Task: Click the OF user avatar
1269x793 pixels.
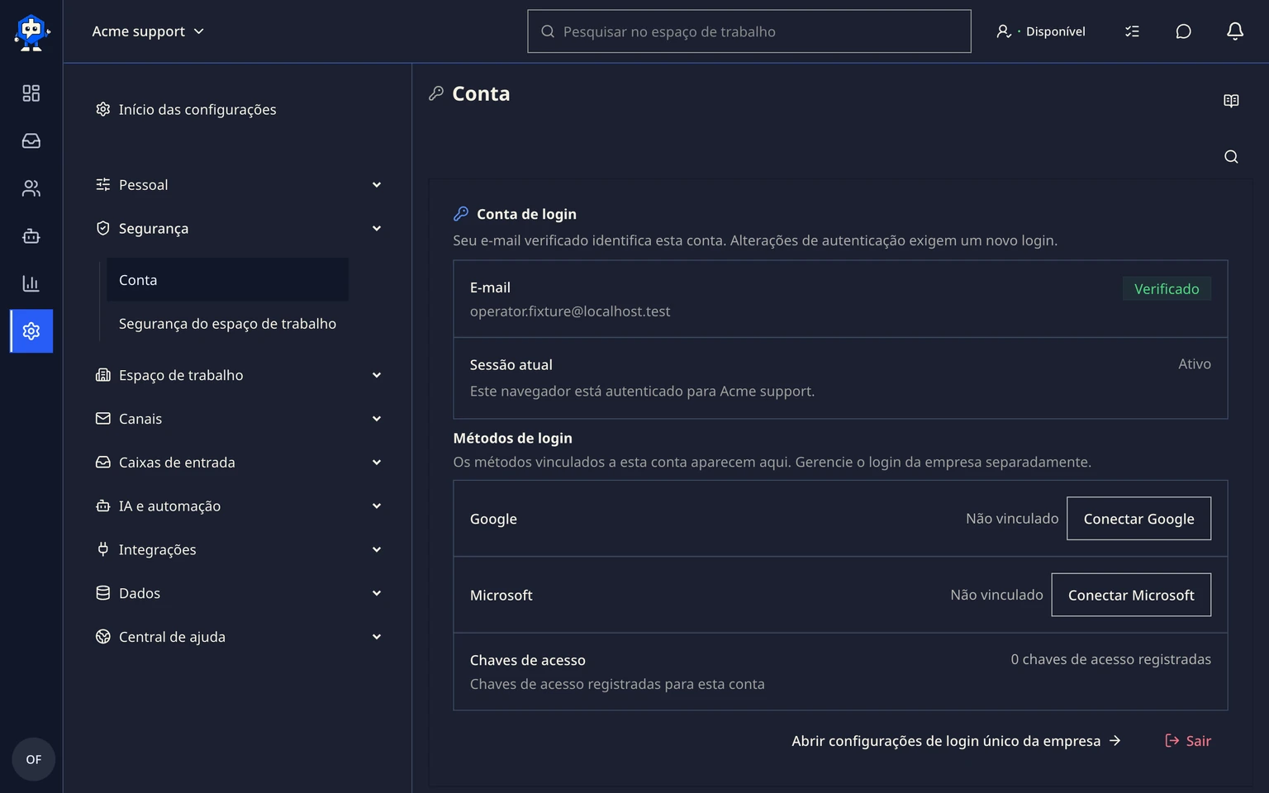Action: coord(33,759)
